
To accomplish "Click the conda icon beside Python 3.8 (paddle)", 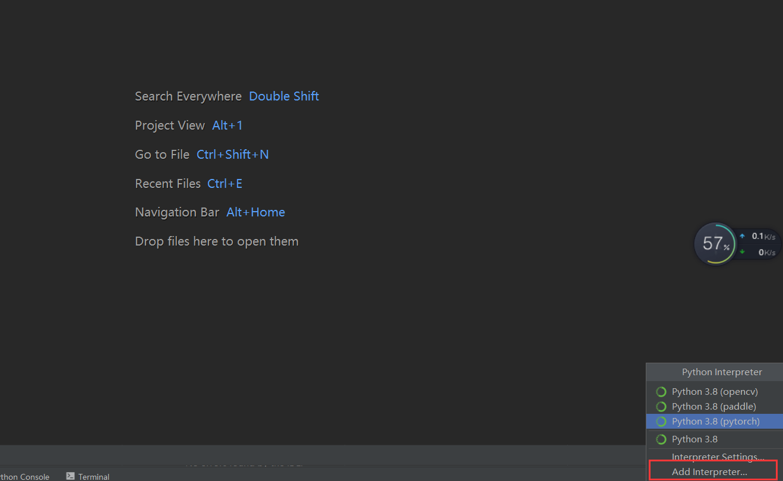I will [x=661, y=407].
